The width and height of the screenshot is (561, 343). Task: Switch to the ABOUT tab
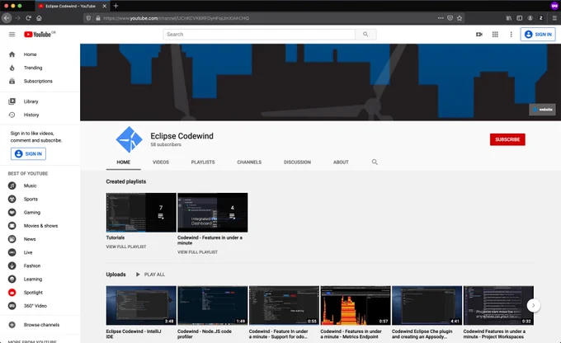341,162
